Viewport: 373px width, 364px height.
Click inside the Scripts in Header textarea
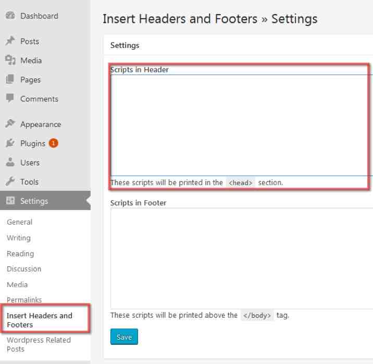[x=241, y=125]
